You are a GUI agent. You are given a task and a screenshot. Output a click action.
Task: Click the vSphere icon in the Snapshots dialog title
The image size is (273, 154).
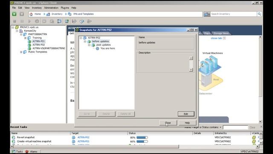tap(77, 30)
